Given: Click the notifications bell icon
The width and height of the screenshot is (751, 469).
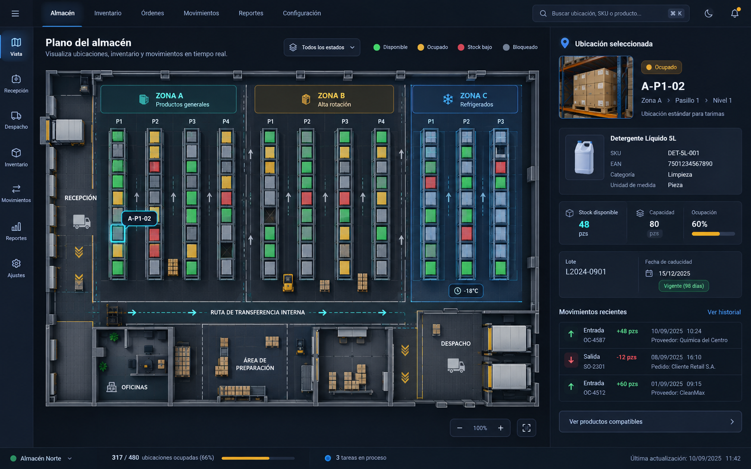Looking at the screenshot, I should pos(734,13).
